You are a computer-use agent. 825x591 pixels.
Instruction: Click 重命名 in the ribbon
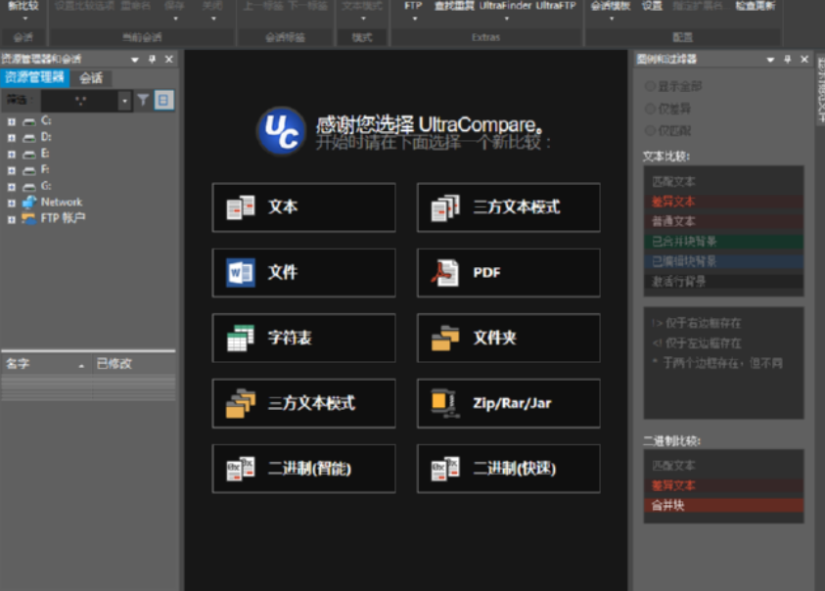click(135, 6)
